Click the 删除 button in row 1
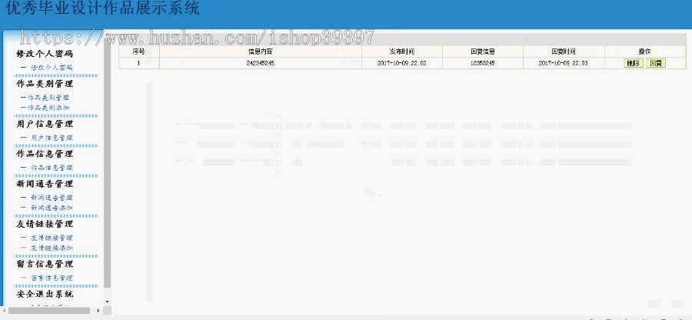Viewport: 692px width, 320px height. tap(634, 63)
